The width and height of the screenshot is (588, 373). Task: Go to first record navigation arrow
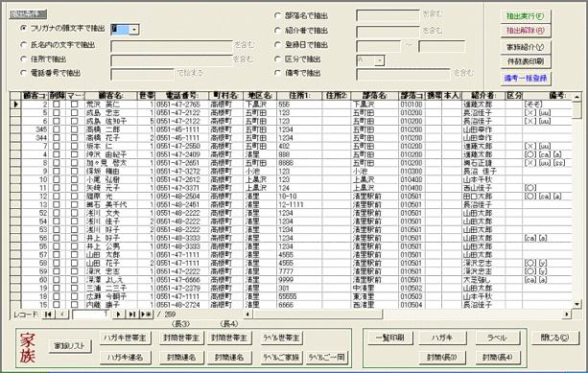48,315
